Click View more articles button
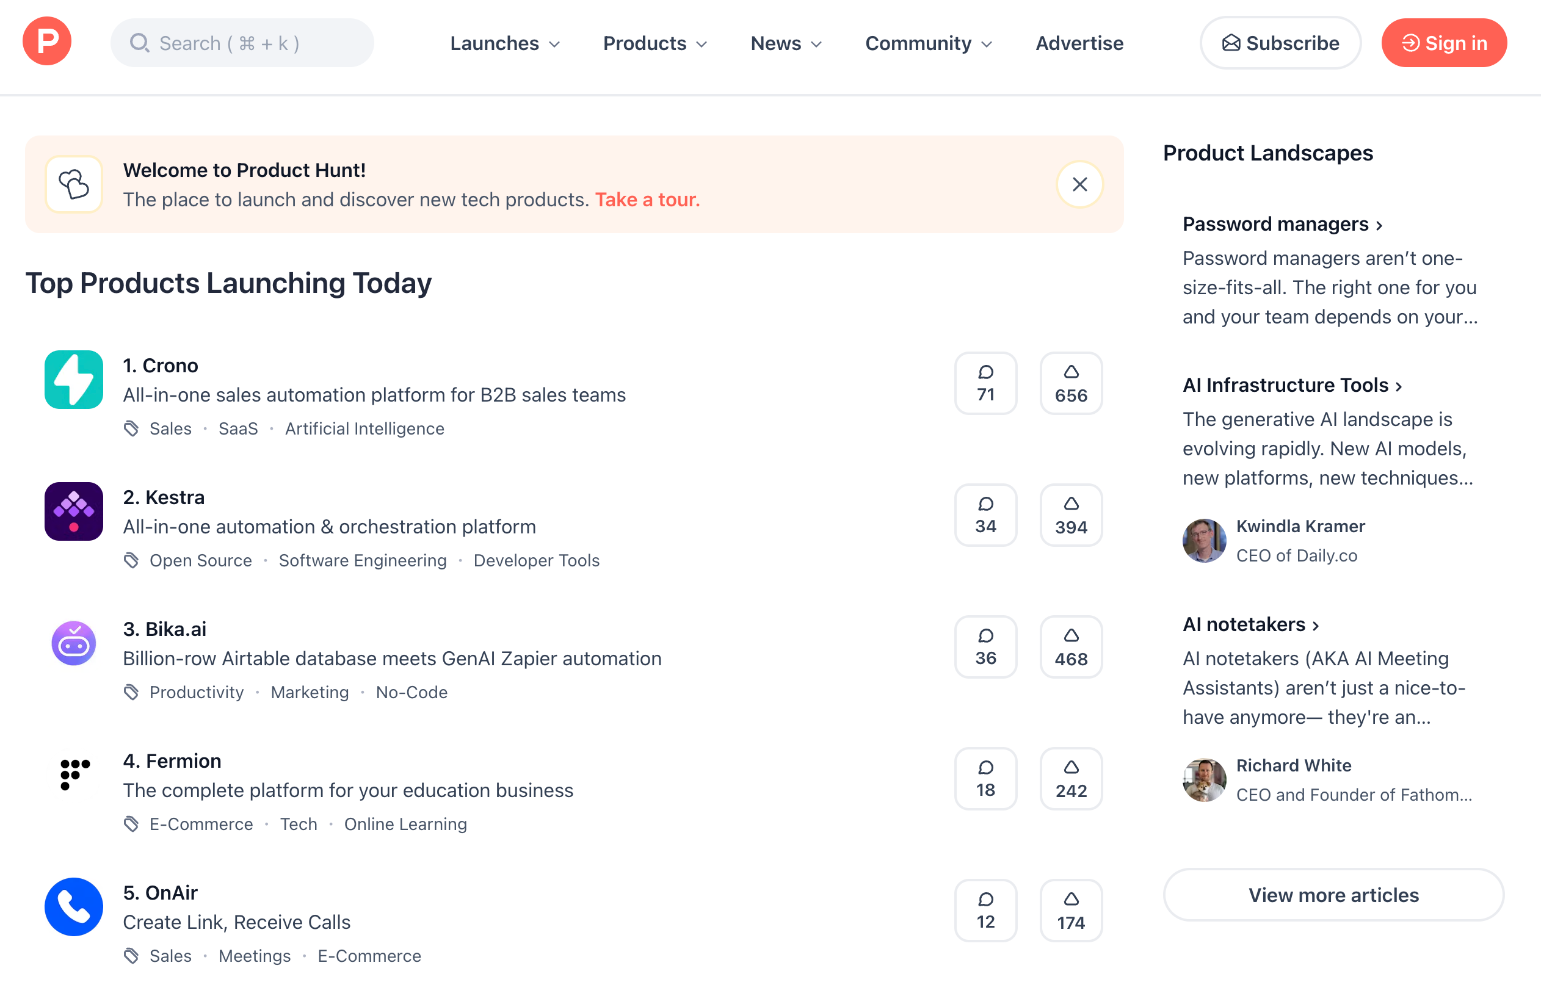 (x=1333, y=895)
